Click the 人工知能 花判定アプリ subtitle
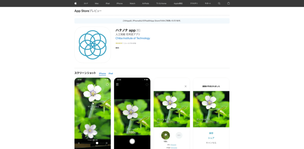304x149 pixels. pyautogui.click(x=128, y=34)
